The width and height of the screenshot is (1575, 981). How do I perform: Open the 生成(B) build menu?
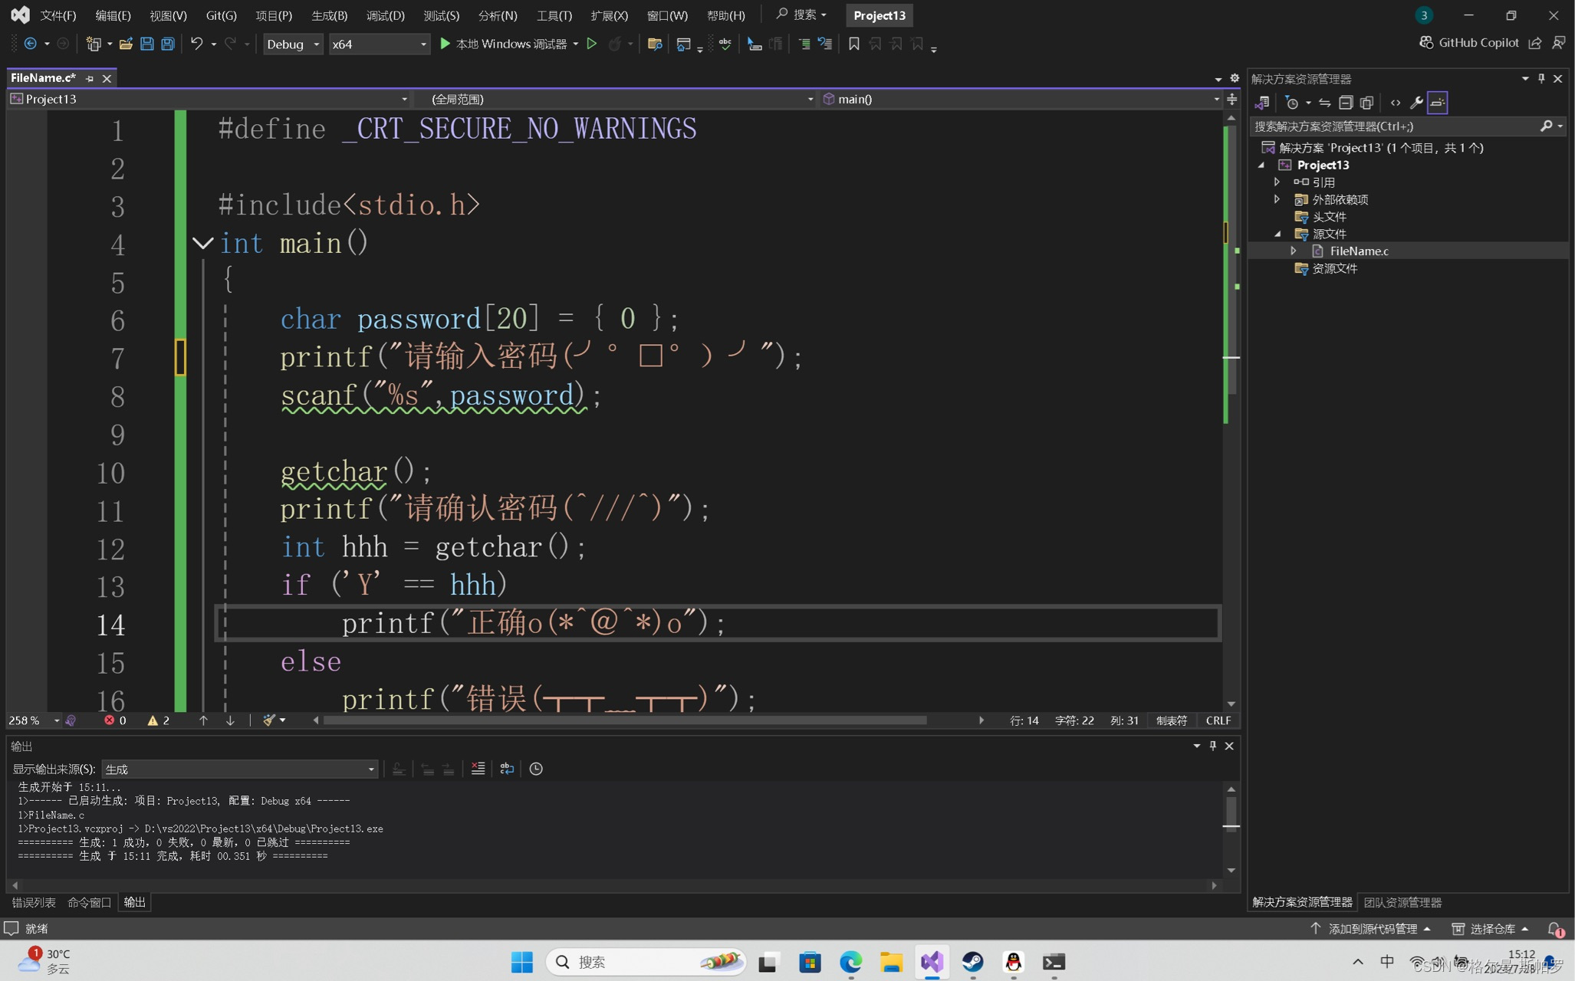[329, 15]
